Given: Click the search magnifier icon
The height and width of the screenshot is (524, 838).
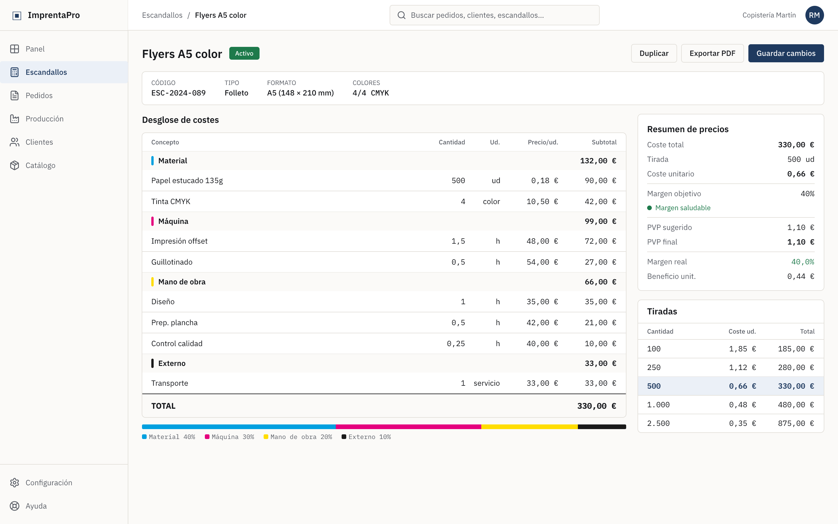Looking at the screenshot, I should tap(401, 15).
